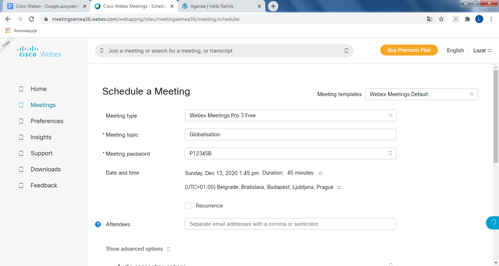
Task: Collapse the Audio connection options section
Action: point(391,264)
